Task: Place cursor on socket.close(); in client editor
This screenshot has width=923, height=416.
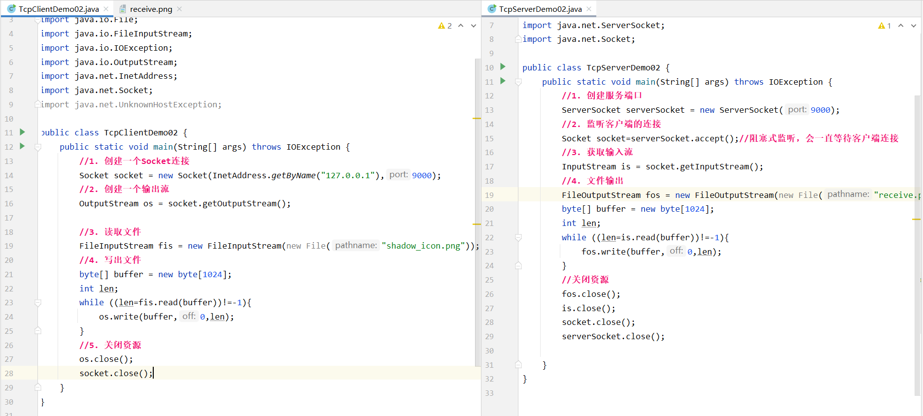Action: pyautogui.click(x=116, y=373)
